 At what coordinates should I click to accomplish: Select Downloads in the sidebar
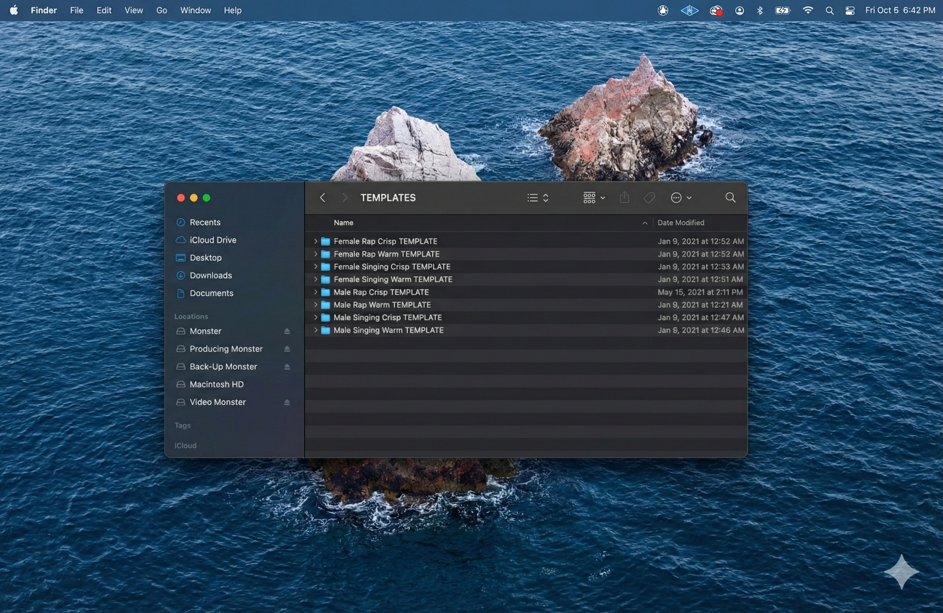[x=210, y=276]
